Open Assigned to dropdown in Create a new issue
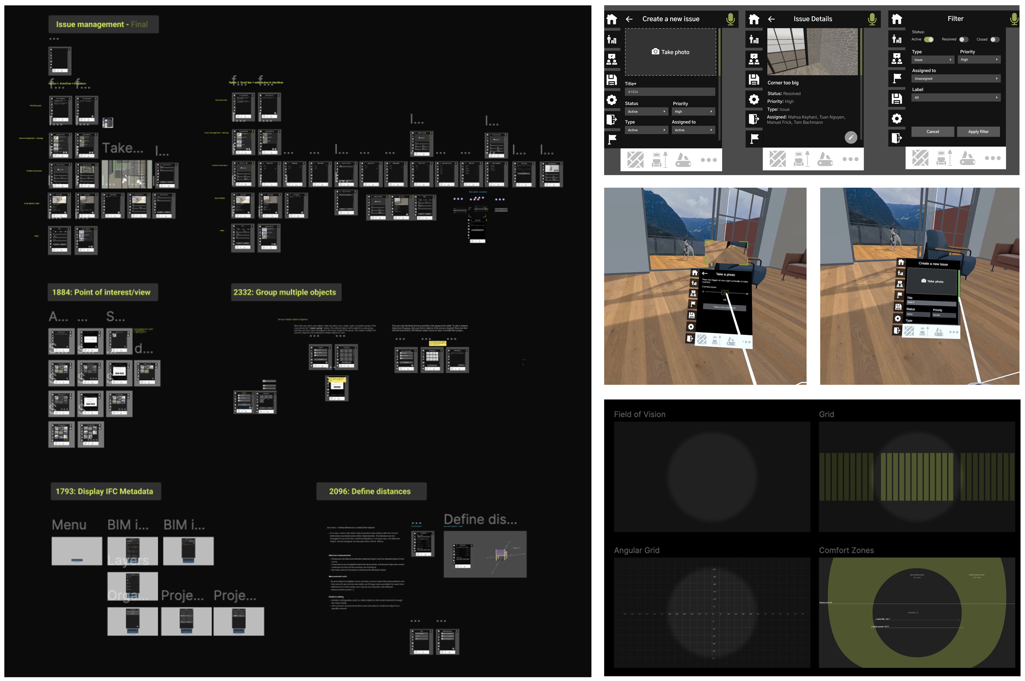Screen dimensions: 1025x681 tap(693, 130)
